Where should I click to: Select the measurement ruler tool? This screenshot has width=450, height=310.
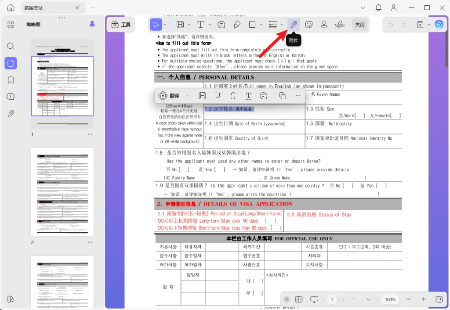click(x=272, y=25)
